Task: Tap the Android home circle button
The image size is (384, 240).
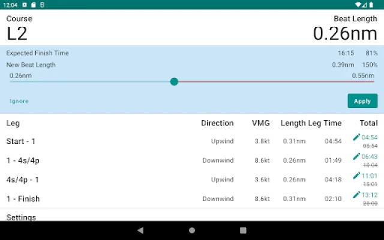Action: 192,230
